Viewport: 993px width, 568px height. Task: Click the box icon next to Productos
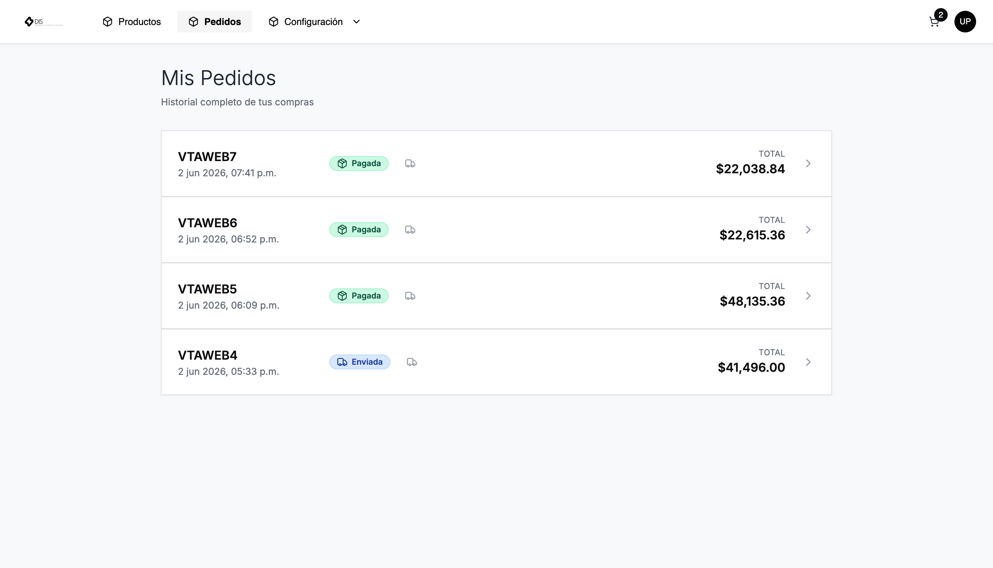pos(108,22)
